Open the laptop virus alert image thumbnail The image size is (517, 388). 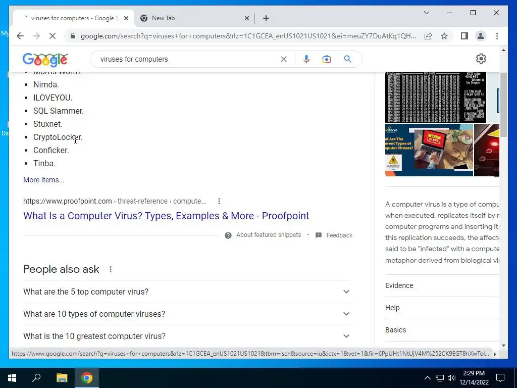tap(429, 150)
